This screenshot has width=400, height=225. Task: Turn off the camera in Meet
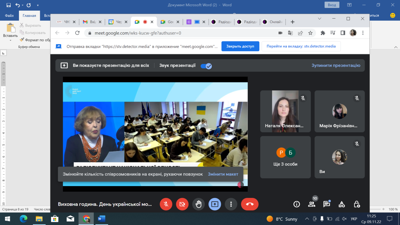(182, 204)
